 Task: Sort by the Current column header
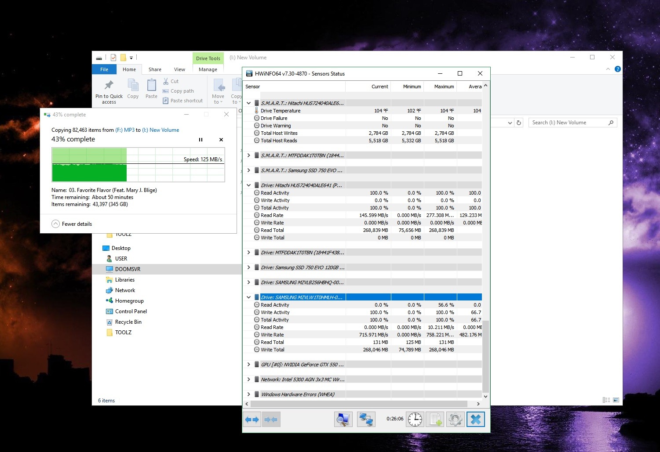point(368,87)
